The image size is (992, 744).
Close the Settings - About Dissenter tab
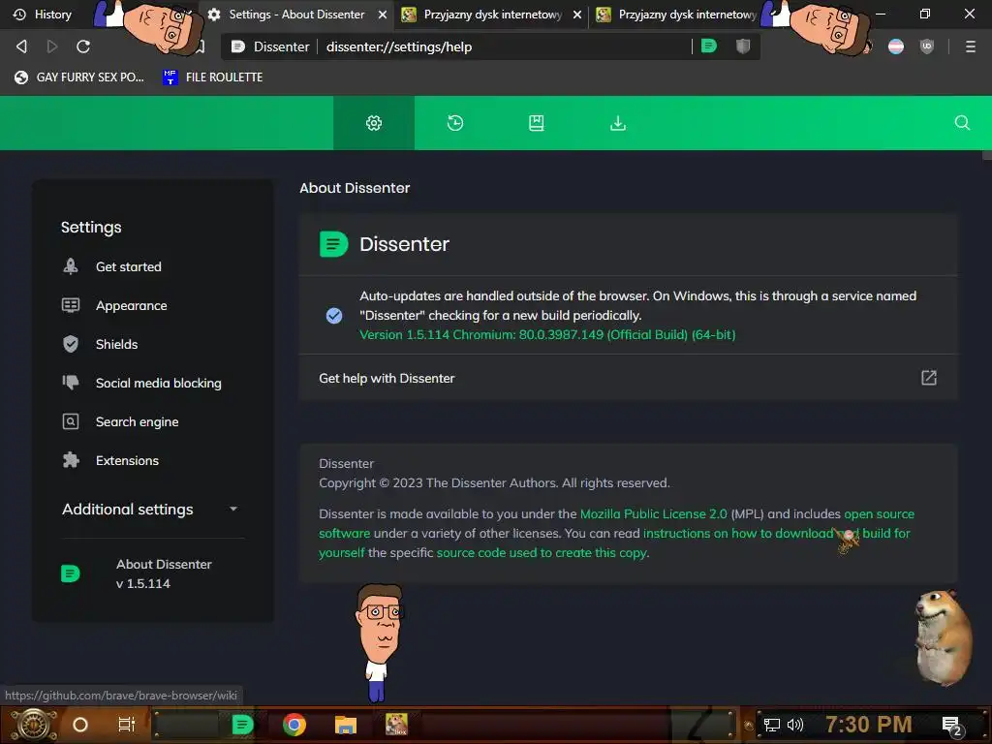[x=382, y=15]
